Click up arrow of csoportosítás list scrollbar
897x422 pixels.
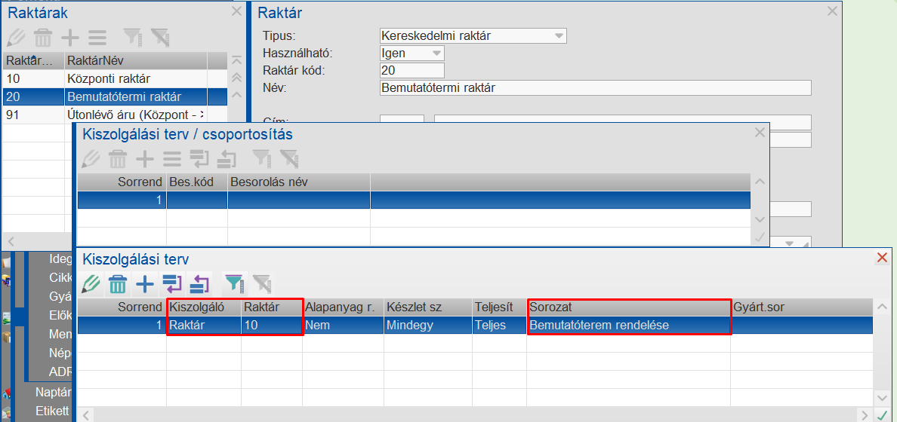tap(760, 182)
